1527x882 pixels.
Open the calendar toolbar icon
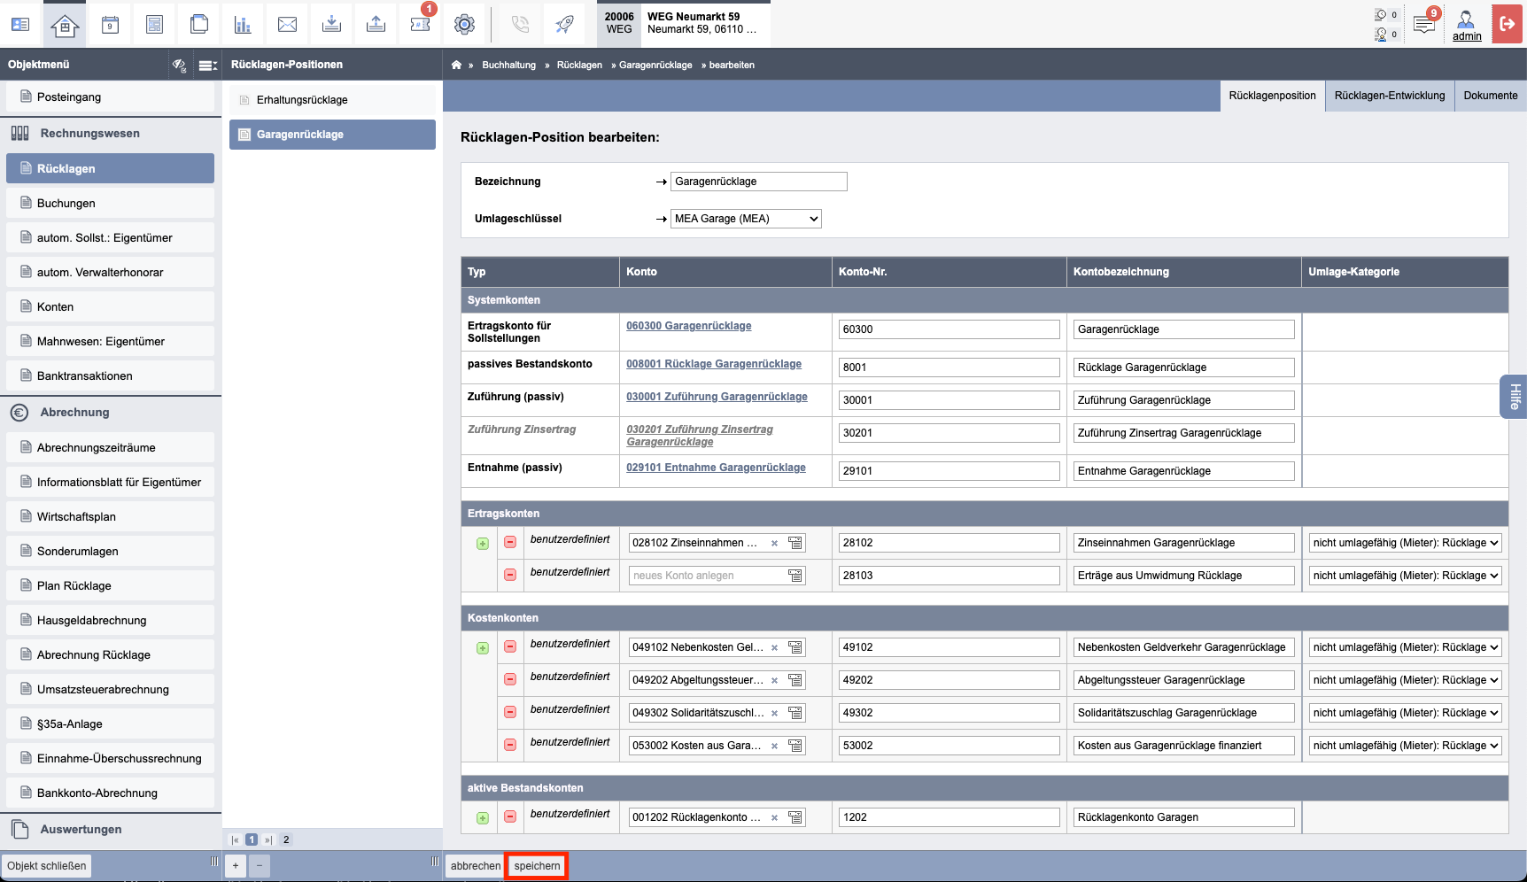tap(110, 24)
